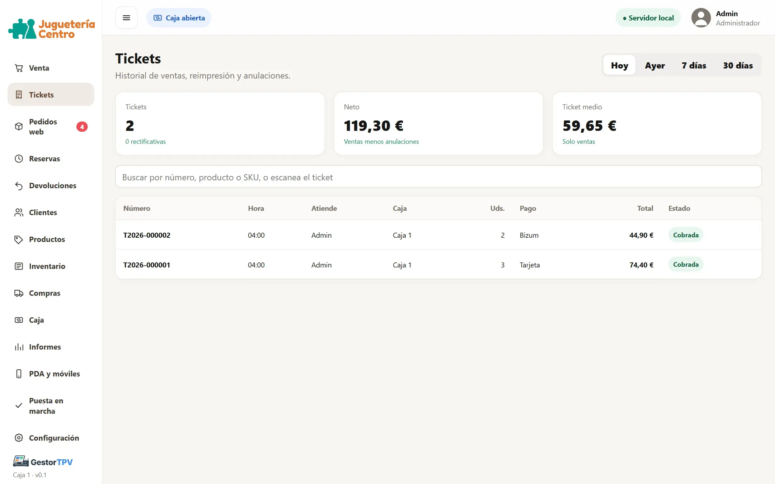Open the PDA y móviles phone icon
The height and width of the screenshot is (484, 775).
pyautogui.click(x=19, y=374)
